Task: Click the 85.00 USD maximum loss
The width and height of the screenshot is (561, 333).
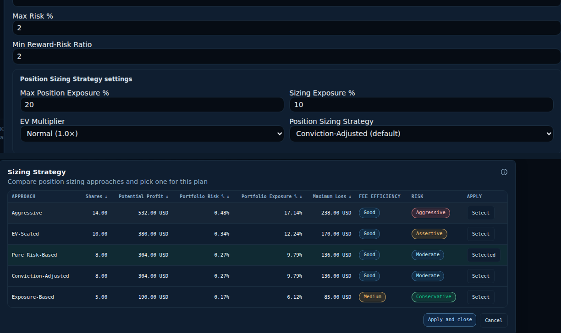Action: 337,297
